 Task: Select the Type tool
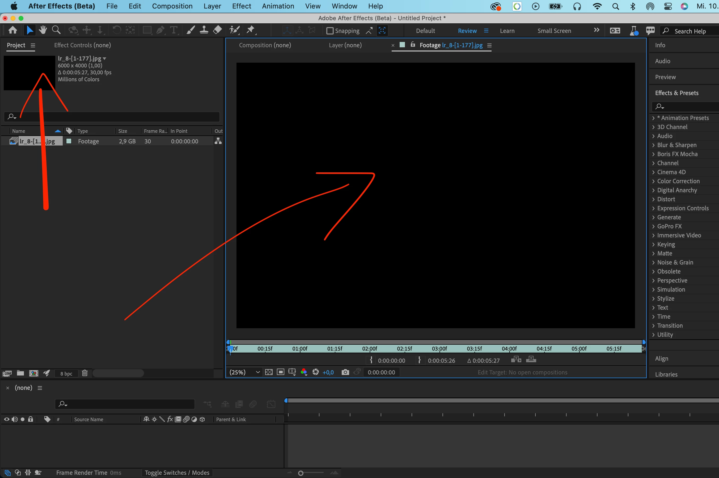tap(174, 30)
